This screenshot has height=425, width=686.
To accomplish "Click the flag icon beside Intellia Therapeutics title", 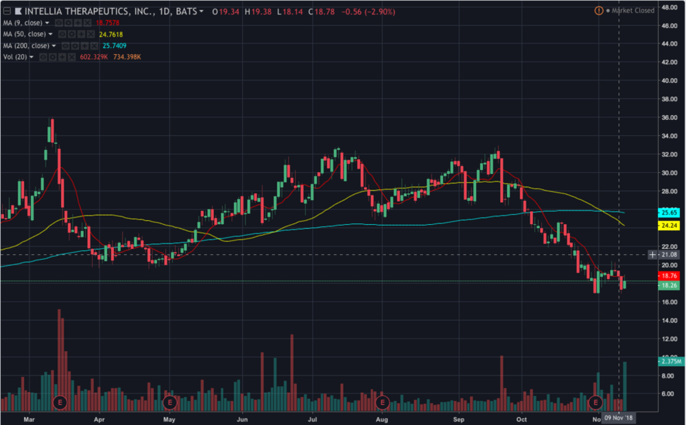I will (17, 12).
